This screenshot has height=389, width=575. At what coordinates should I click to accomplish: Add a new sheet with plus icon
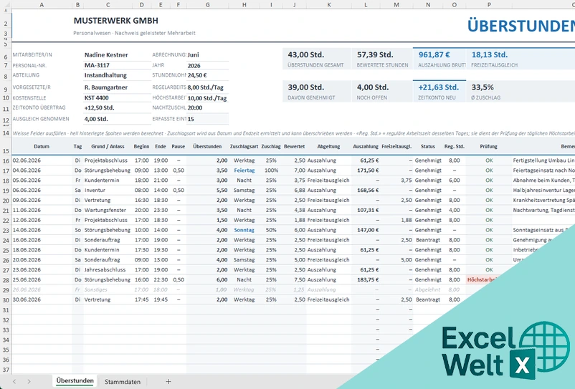(168, 381)
